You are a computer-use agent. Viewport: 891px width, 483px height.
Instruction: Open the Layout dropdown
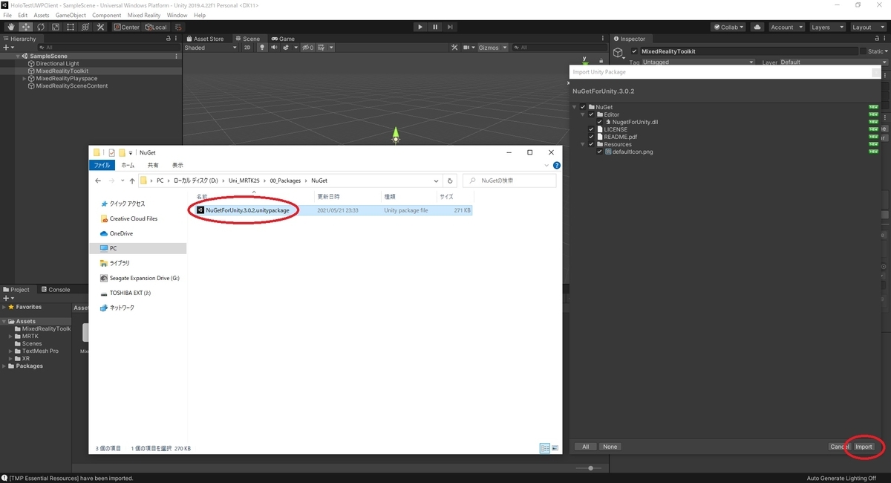tap(867, 27)
